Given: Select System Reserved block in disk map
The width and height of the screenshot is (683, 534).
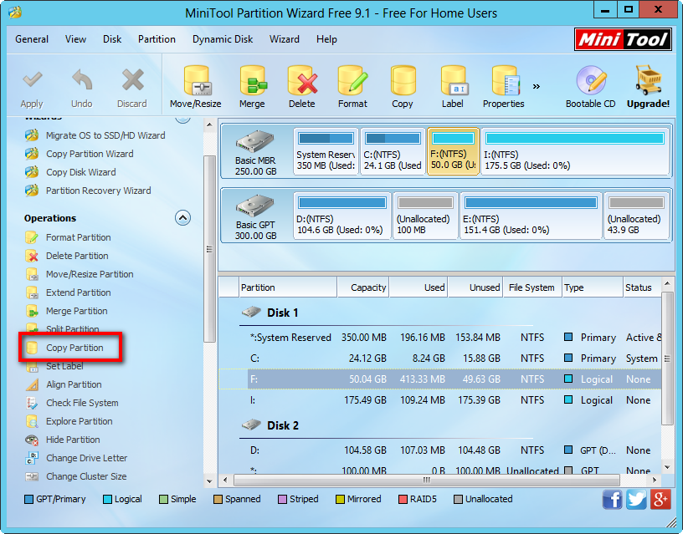Looking at the screenshot, I should 326,151.
